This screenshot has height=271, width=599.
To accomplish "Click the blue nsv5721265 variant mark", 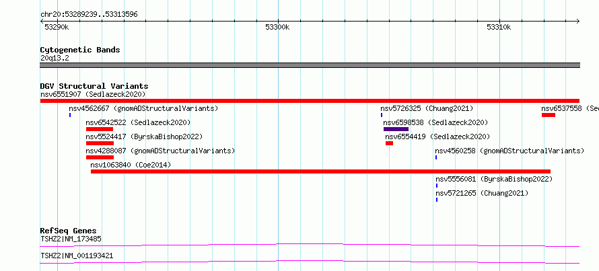I will (x=437, y=200).
